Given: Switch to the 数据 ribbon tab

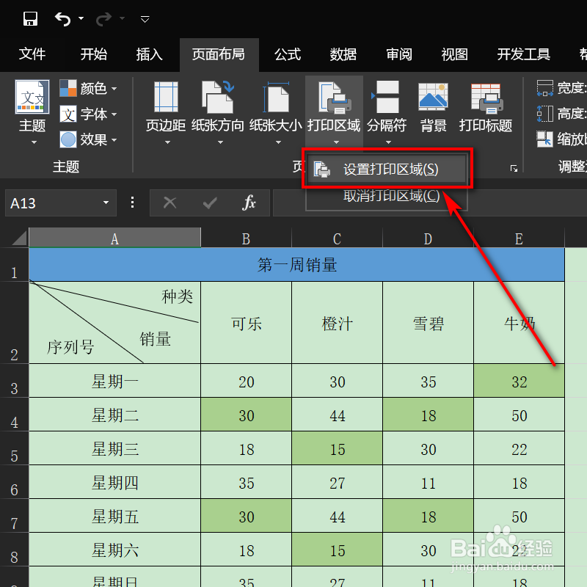Looking at the screenshot, I should pos(343,54).
